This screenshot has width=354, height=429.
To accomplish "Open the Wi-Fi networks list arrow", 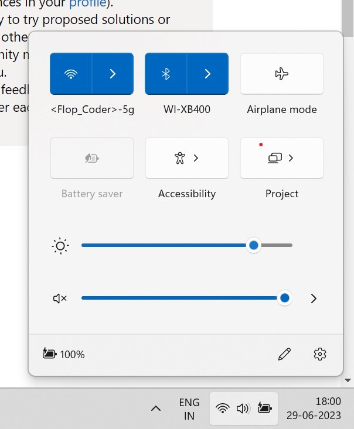I will (x=113, y=74).
